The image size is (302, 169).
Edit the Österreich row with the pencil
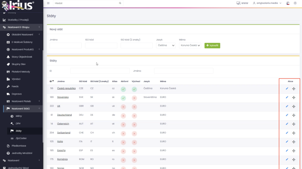coord(287,124)
